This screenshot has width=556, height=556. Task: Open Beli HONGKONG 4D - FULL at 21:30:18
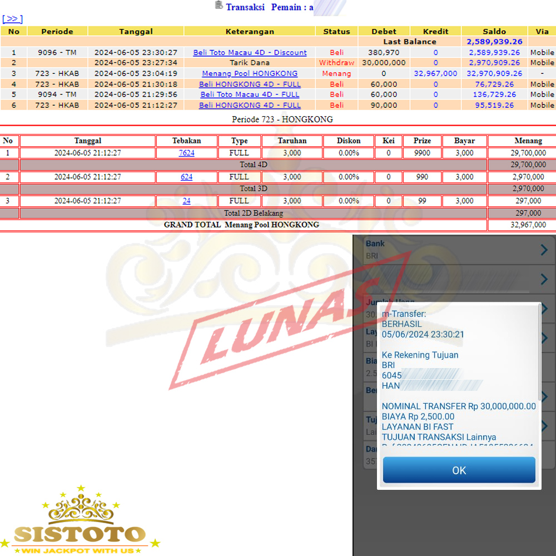click(250, 84)
